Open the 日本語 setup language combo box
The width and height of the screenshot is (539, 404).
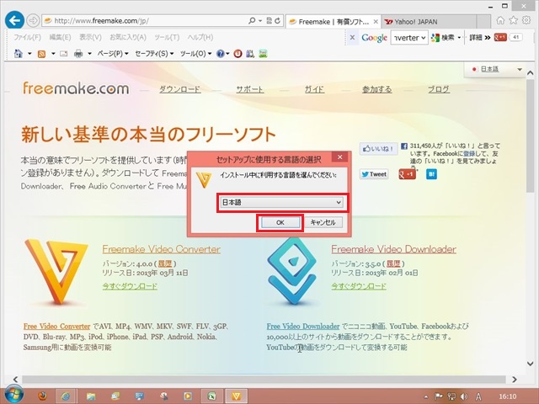280,202
